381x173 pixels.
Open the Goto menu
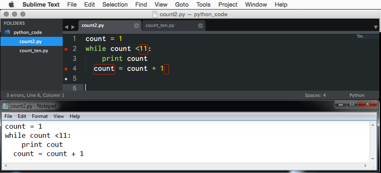pos(182,5)
